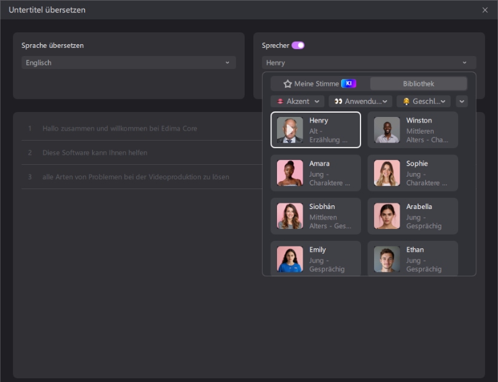Switch to Bibliothek tab
The image size is (498, 382).
click(418, 84)
